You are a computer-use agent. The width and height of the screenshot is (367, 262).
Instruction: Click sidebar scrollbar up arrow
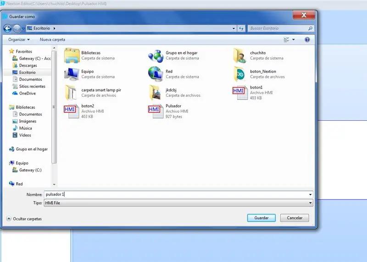click(54, 48)
